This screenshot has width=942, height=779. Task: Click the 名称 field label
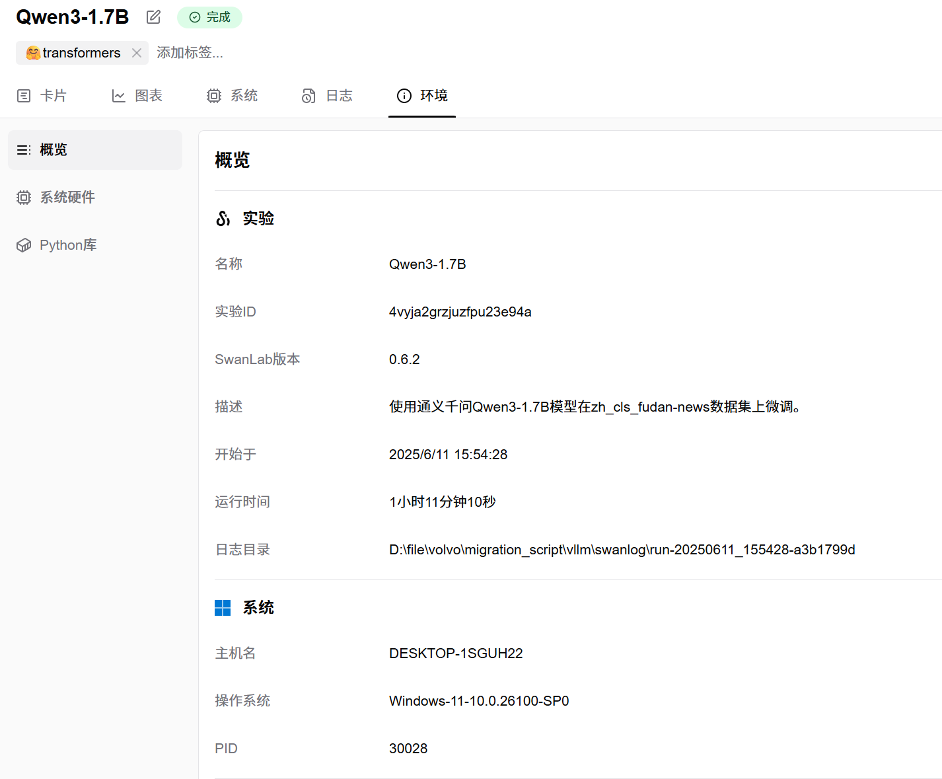229,264
